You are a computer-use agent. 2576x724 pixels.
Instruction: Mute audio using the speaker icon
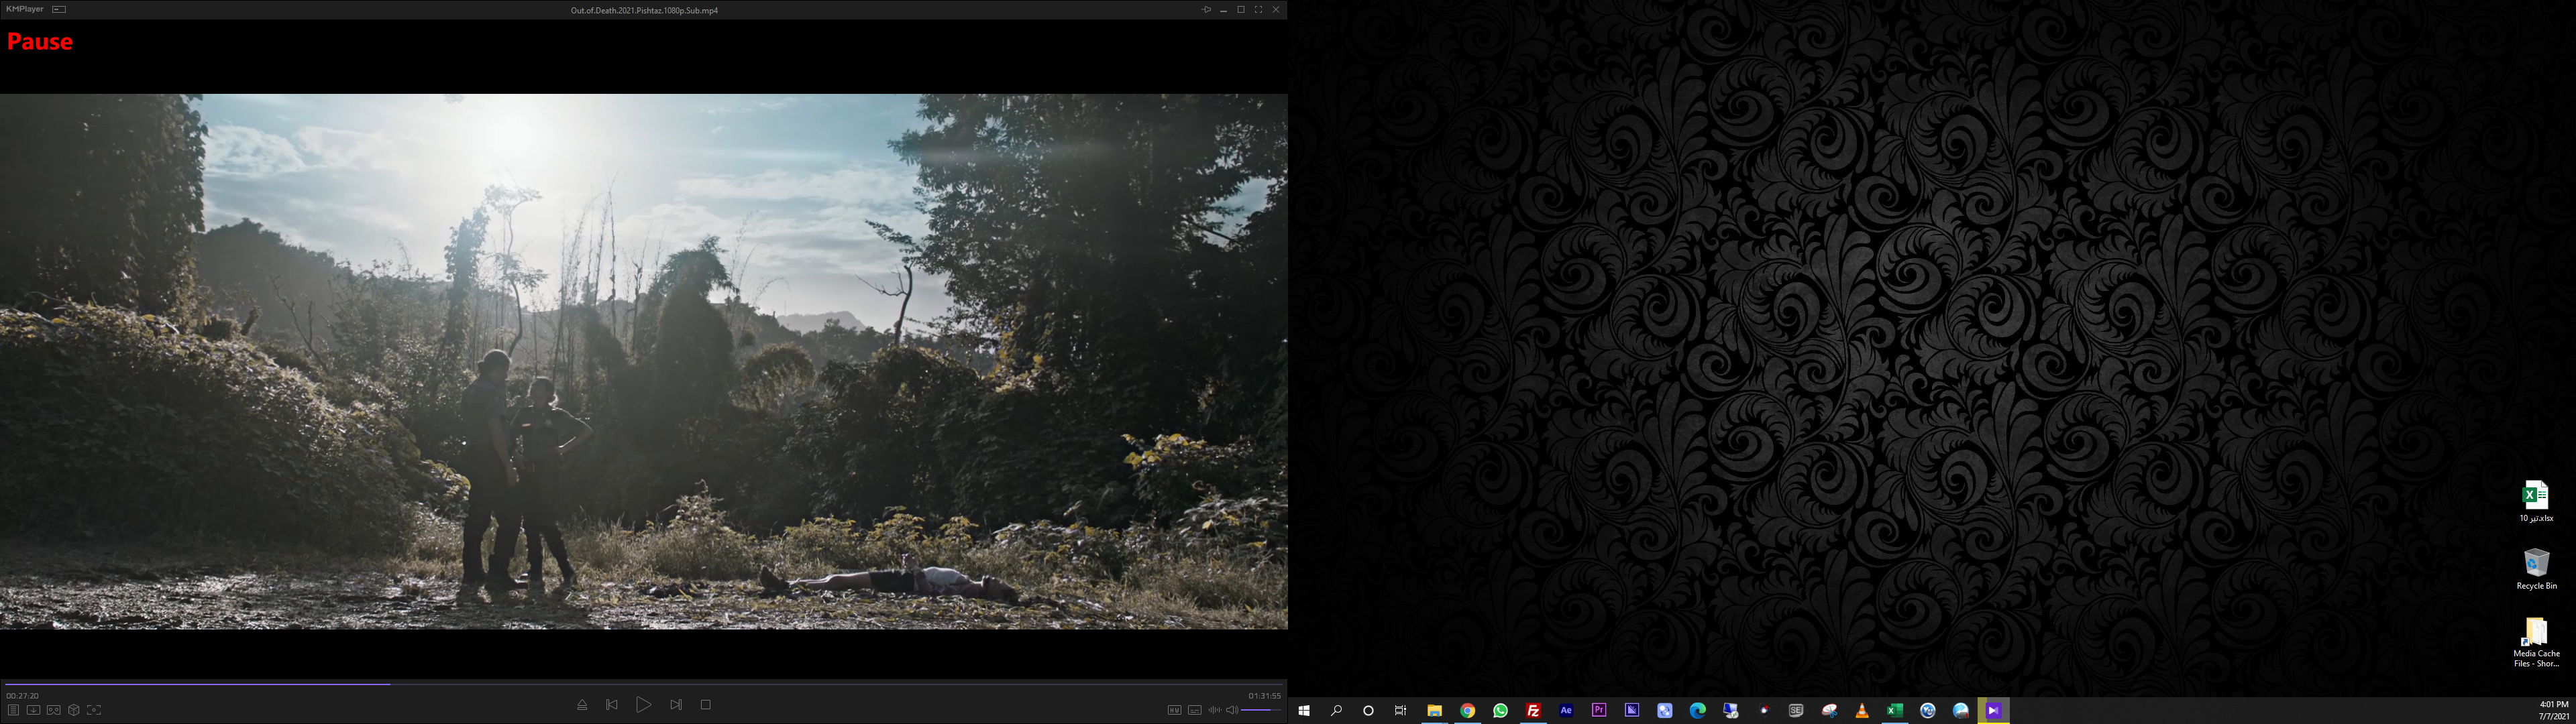(x=1232, y=710)
